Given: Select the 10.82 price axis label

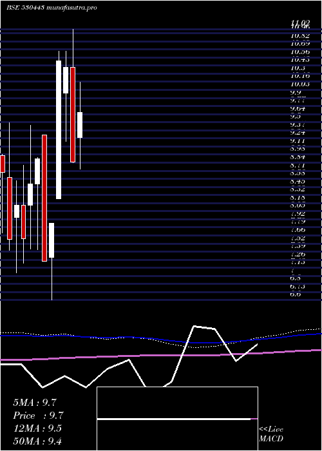Looking at the screenshot, I should (x=300, y=35).
